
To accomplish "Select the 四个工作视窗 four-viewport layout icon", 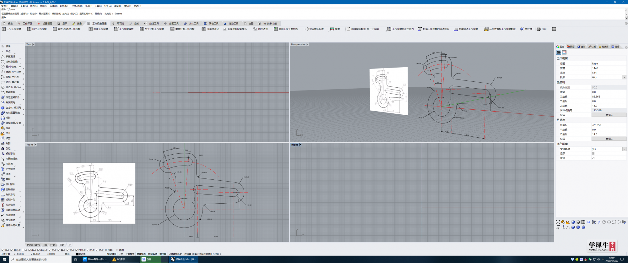I will (x=29, y=29).
